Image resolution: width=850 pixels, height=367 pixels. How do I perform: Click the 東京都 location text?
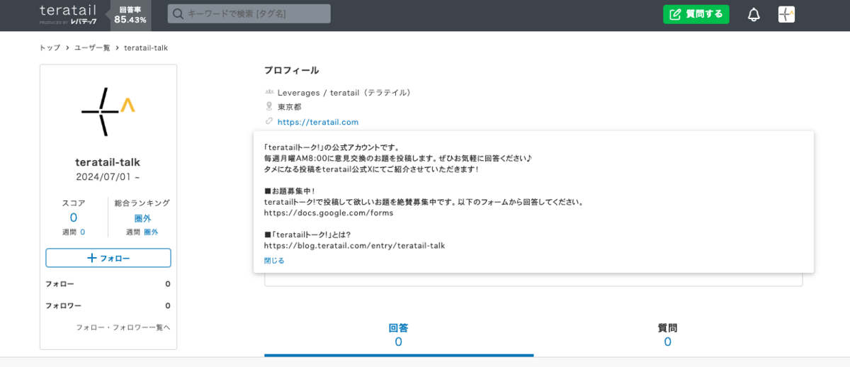289,107
